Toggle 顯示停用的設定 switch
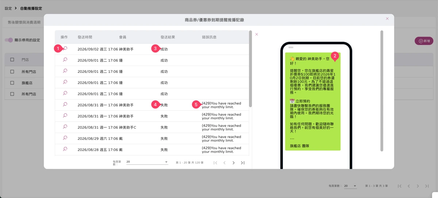This screenshot has height=198, width=438. coord(9,40)
